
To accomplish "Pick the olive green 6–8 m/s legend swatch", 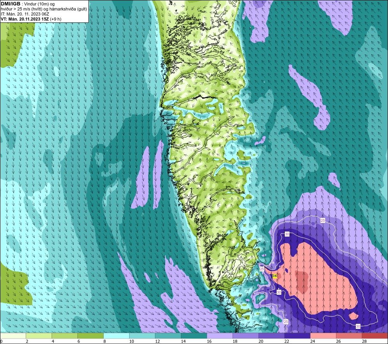I will pyautogui.click(x=90, y=335).
